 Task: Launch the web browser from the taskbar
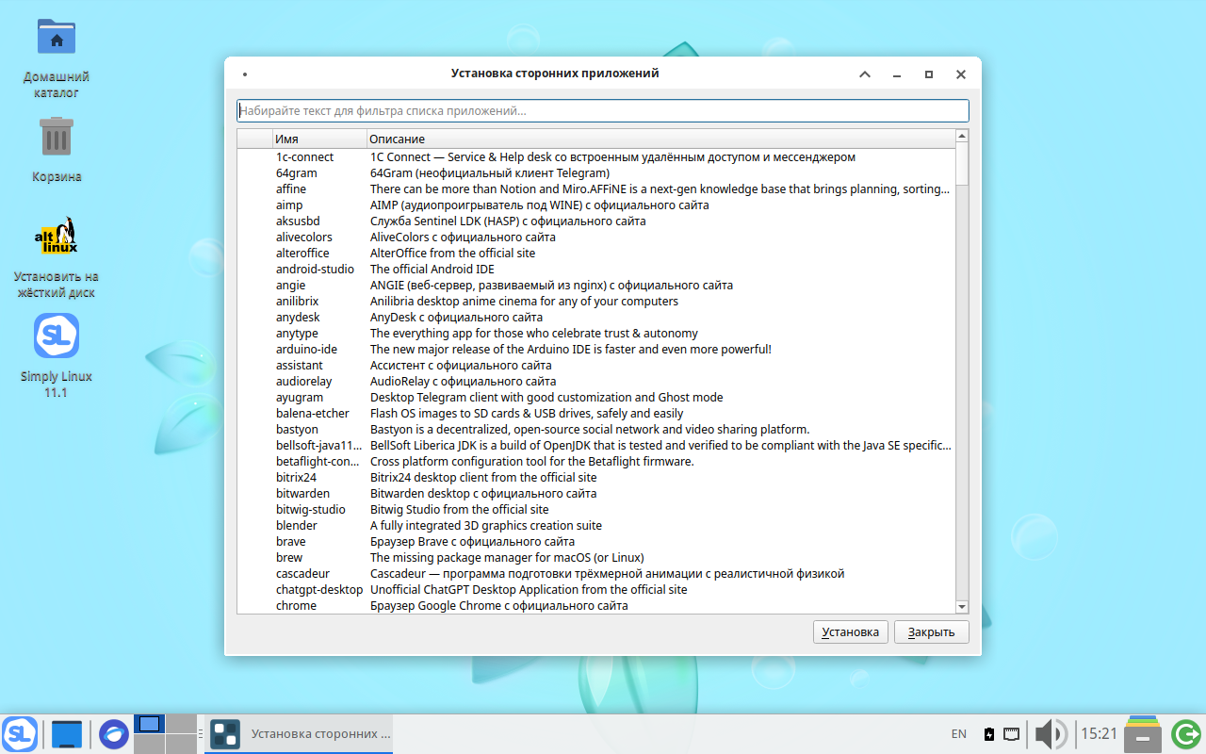pyautogui.click(x=113, y=732)
